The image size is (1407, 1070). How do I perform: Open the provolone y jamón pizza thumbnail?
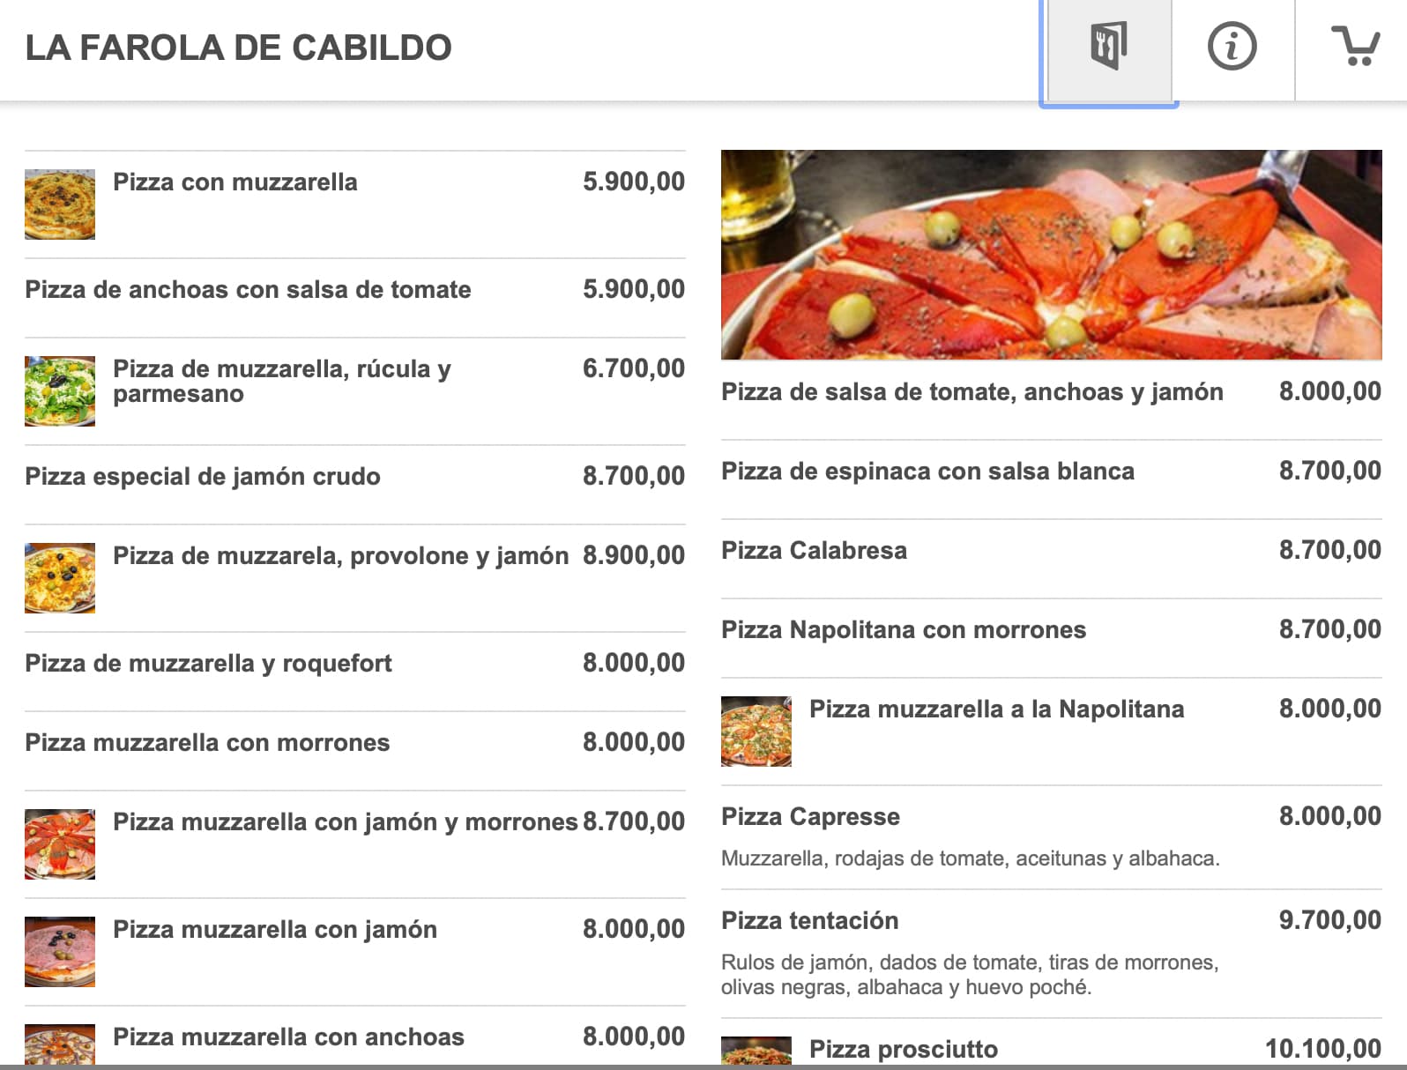[60, 578]
